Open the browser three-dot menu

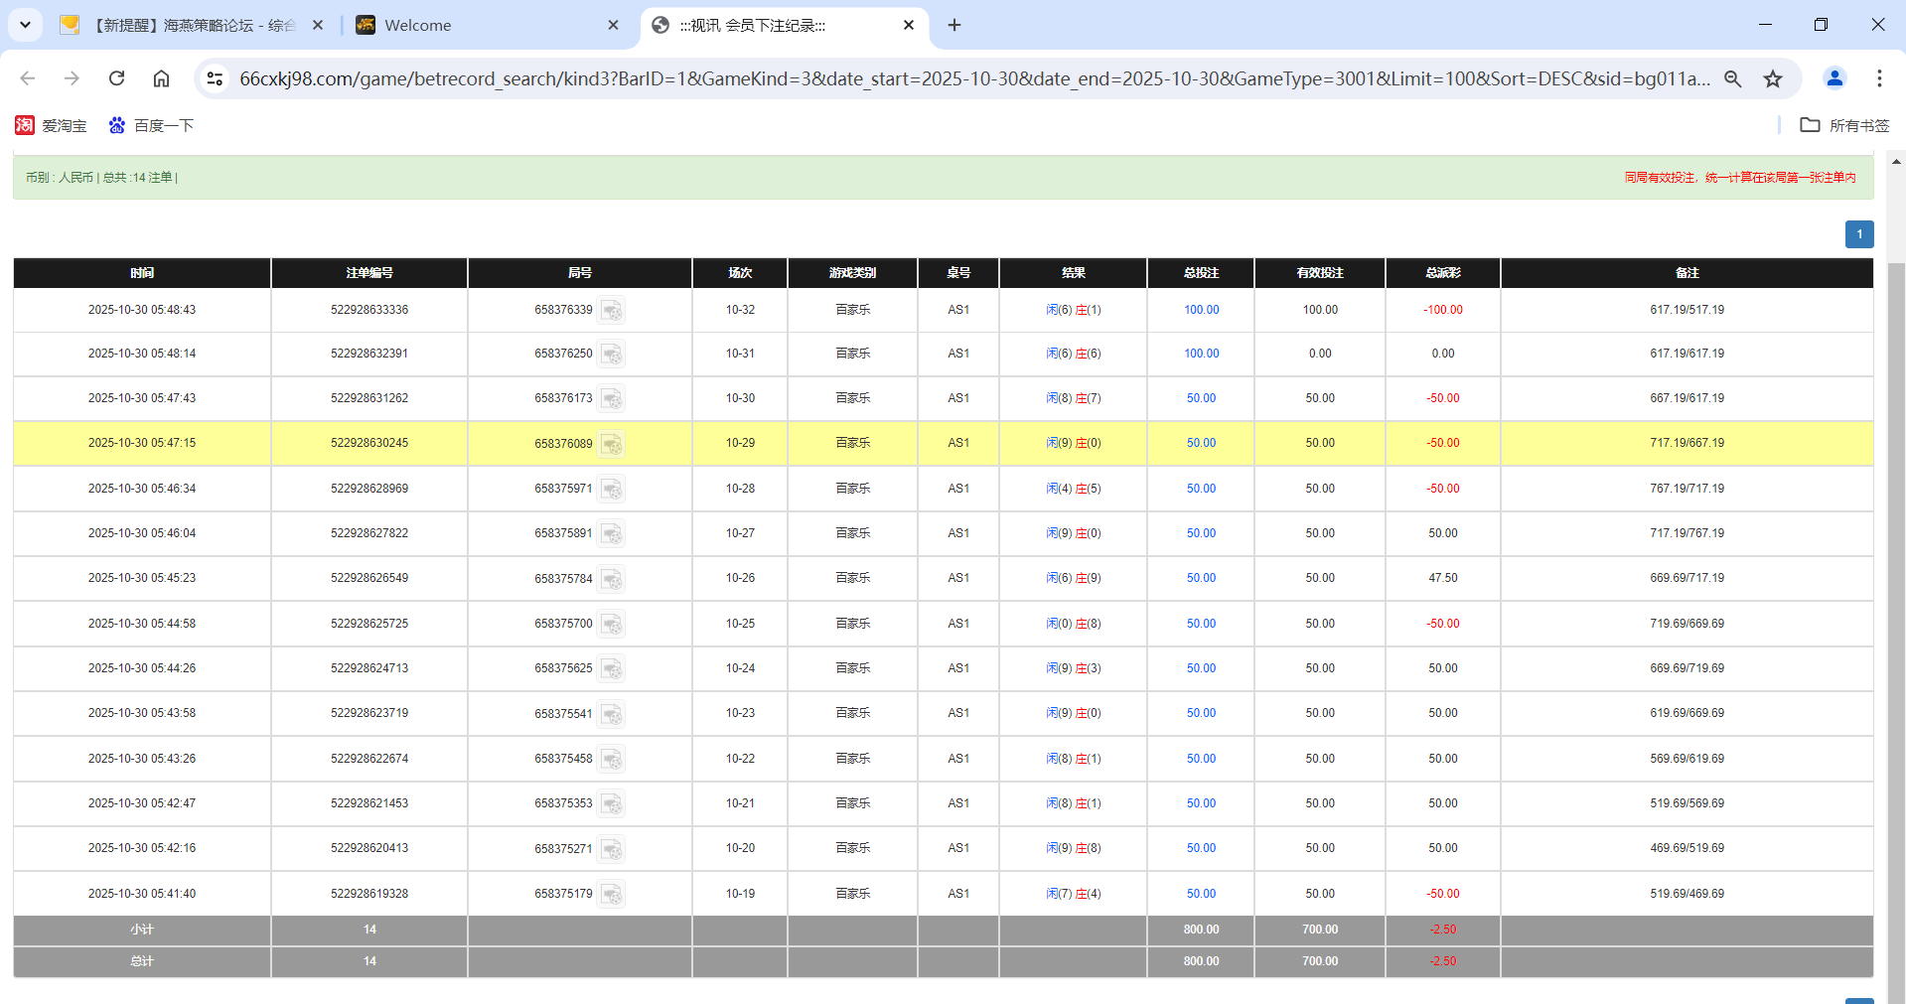pos(1879,78)
